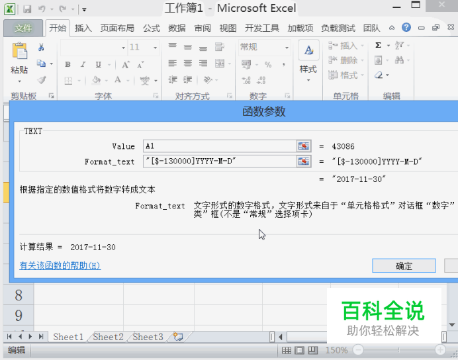Click the Percent Style icon
458x360 pixels.
pos(268,65)
